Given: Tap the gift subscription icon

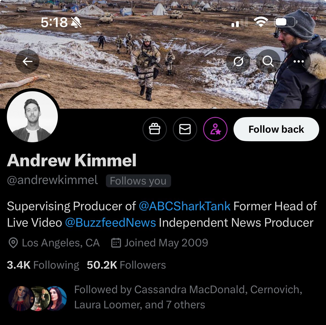Looking at the screenshot, I should [155, 129].
